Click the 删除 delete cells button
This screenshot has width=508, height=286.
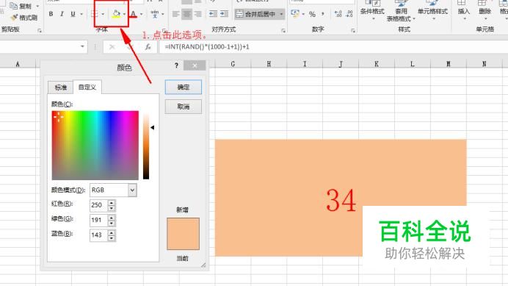click(x=485, y=10)
